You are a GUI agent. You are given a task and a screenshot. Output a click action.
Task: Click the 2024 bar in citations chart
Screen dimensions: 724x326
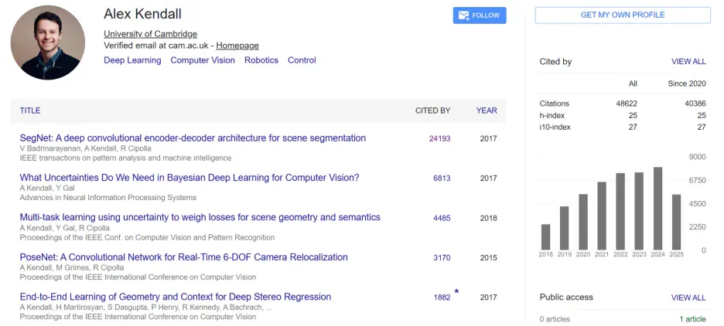[x=658, y=209]
